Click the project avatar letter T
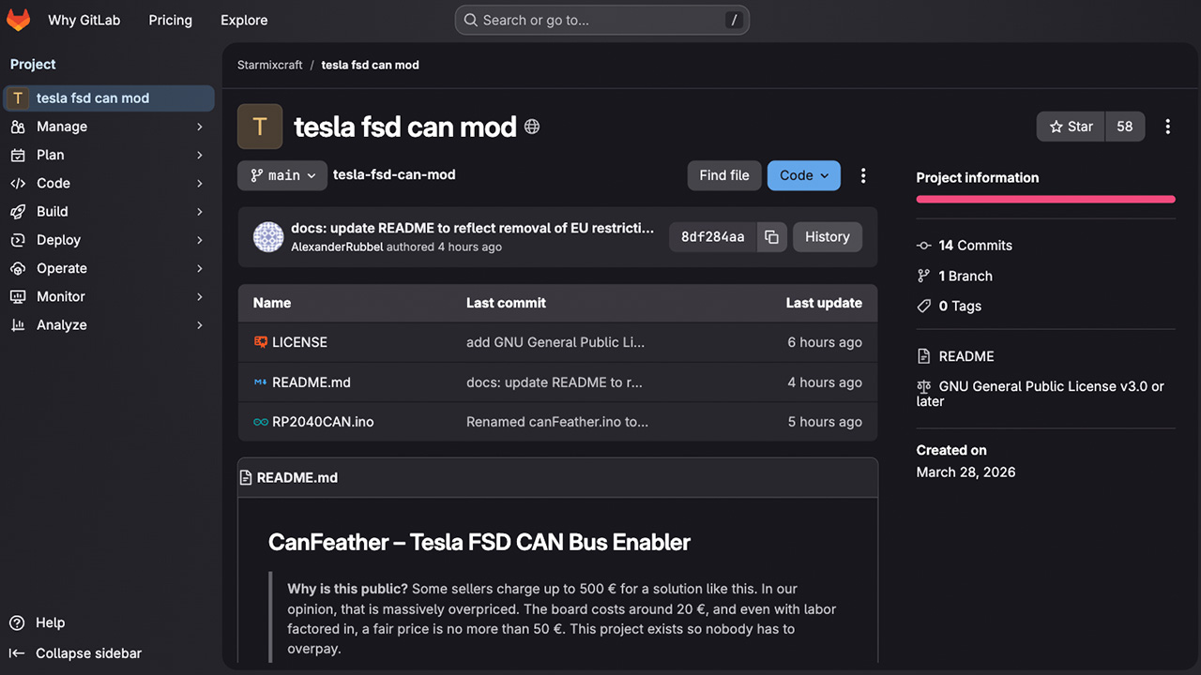This screenshot has width=1201, height=675. (x=260, y=127)
